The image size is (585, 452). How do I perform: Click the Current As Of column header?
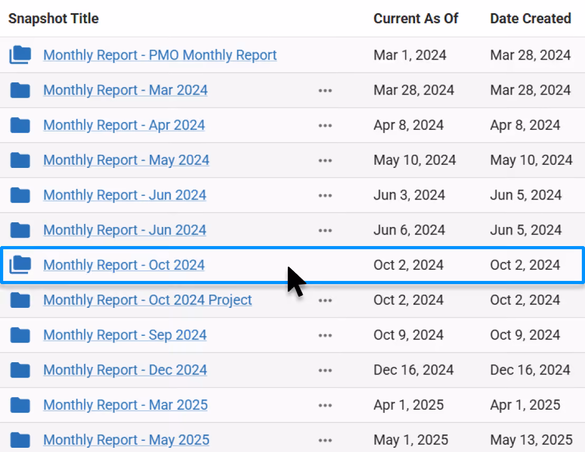pos(416,18)
